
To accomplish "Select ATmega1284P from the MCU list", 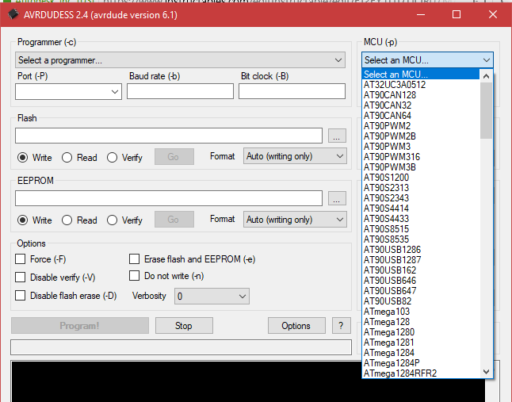I will pos(421,363).
